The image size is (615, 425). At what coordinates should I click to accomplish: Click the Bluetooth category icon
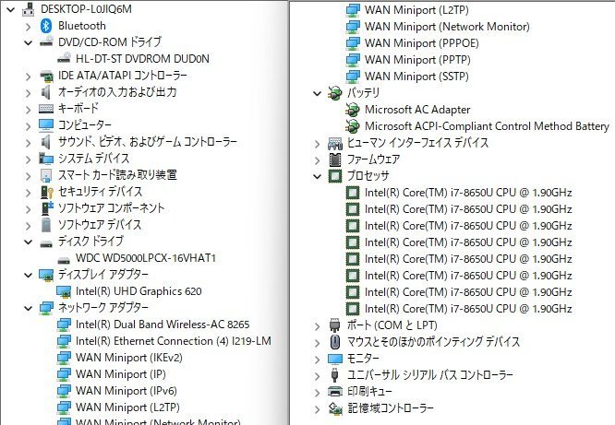46,26
